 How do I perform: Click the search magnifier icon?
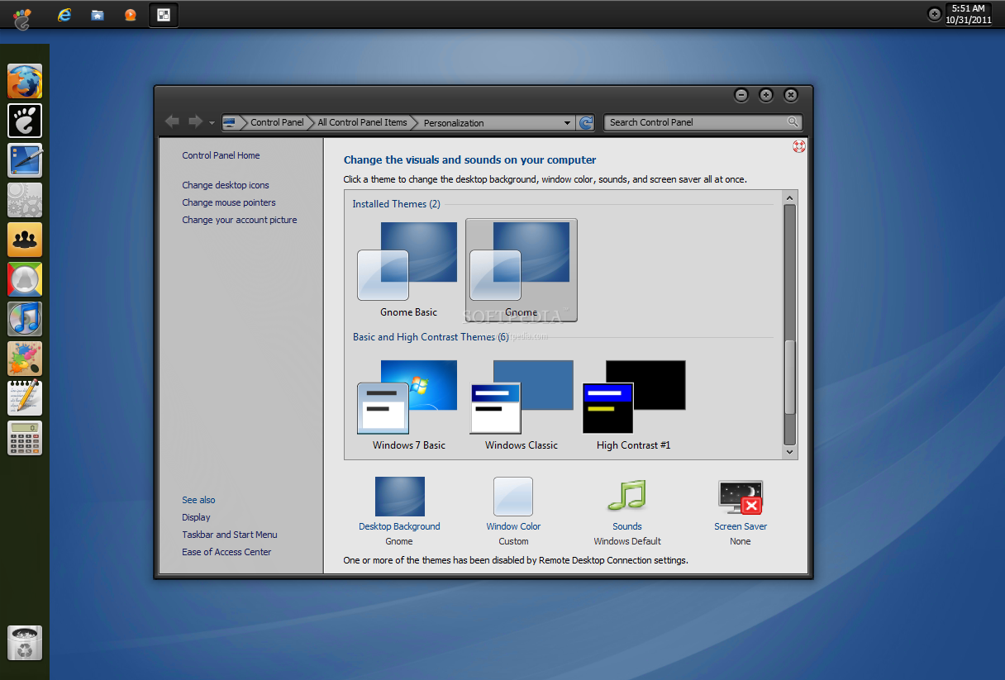tap(793, 122)
